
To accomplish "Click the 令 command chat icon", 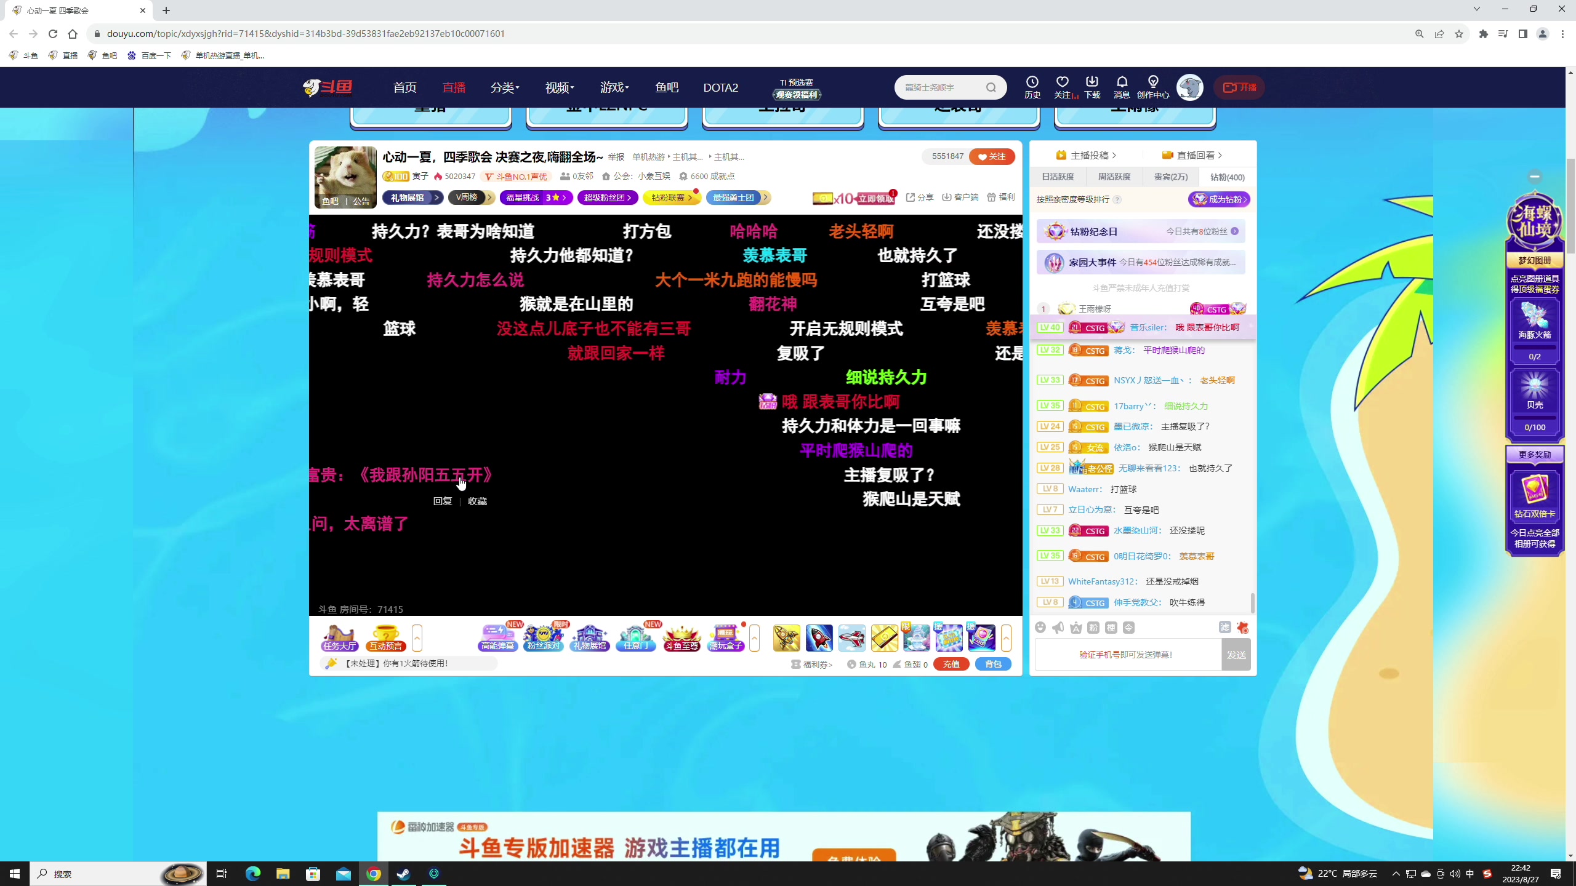I will pyautogui.click(x=1129, y=628).
